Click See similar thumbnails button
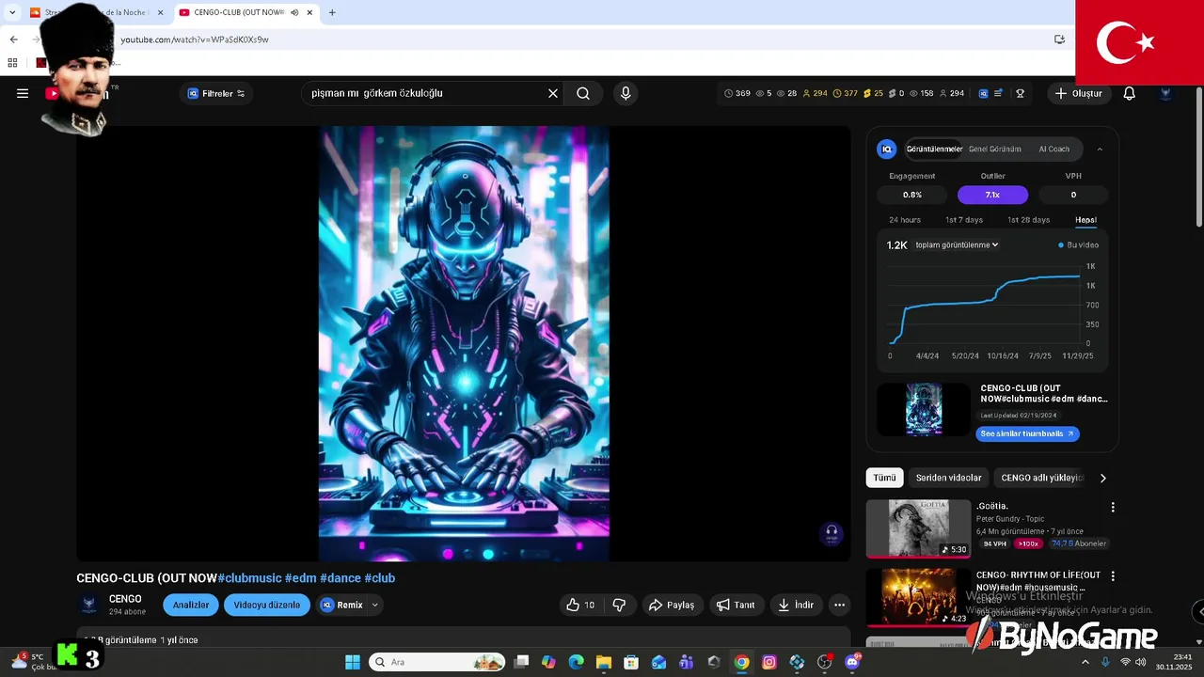This screenshot has height=677, width=1204. point(1027,433)
